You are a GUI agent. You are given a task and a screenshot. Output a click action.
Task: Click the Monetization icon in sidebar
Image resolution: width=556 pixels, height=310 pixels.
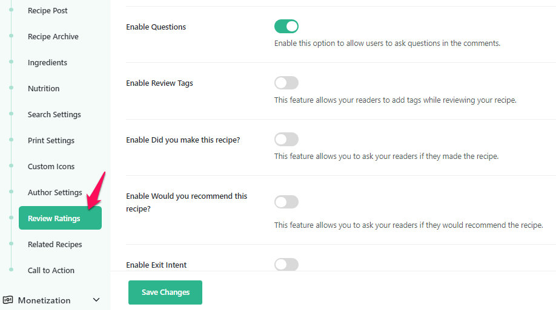click(x=8, y=300)
